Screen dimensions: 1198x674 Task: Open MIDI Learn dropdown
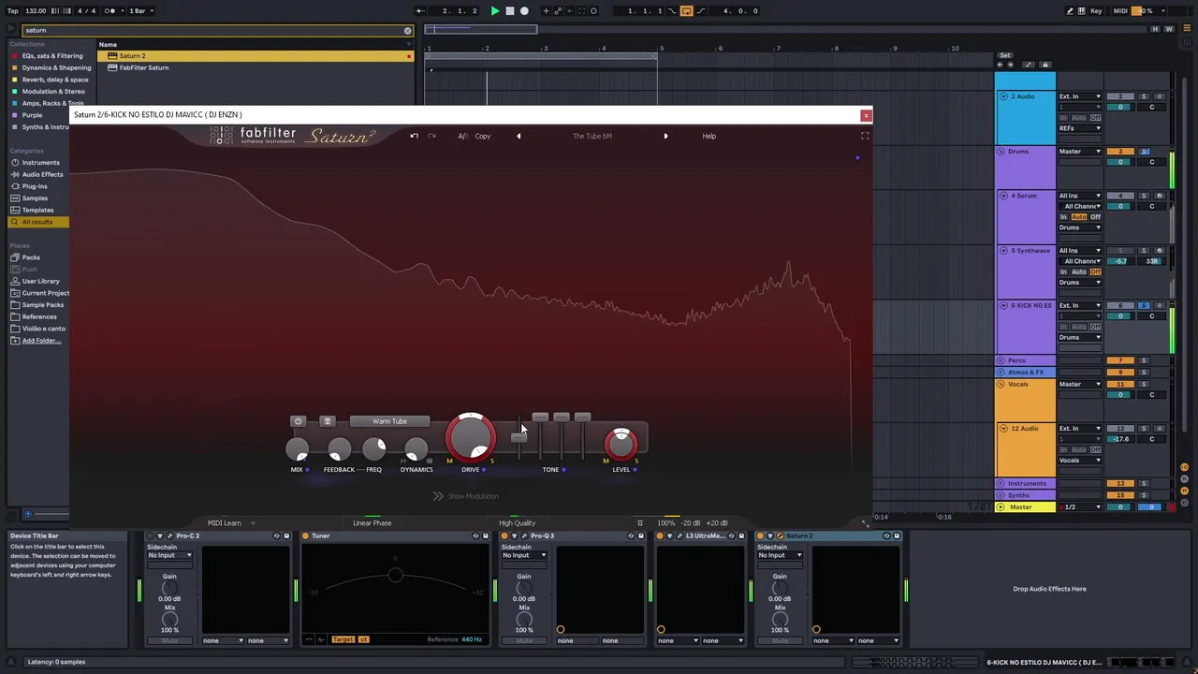click(x=231, y=523)
